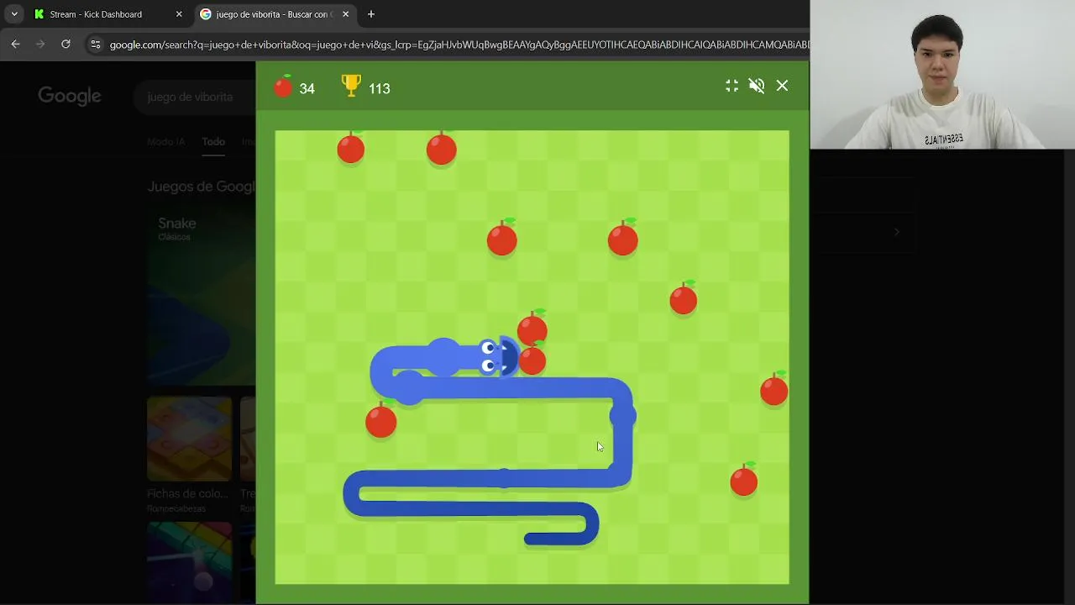Select the Todo search tab
The height and width of the screenshot is (605, 1075).
[x=213, y=142]
